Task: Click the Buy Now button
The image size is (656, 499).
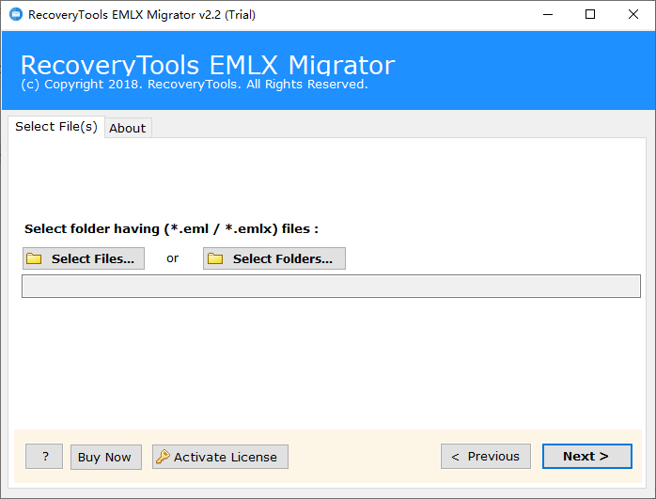Action: [106, 457]
